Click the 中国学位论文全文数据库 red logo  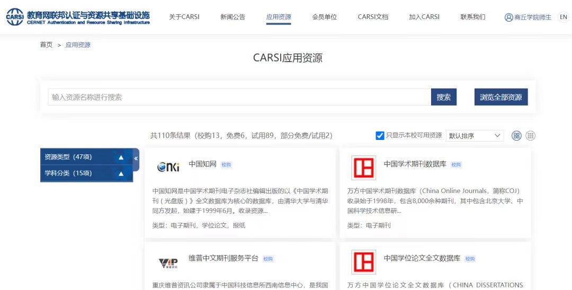363,262
